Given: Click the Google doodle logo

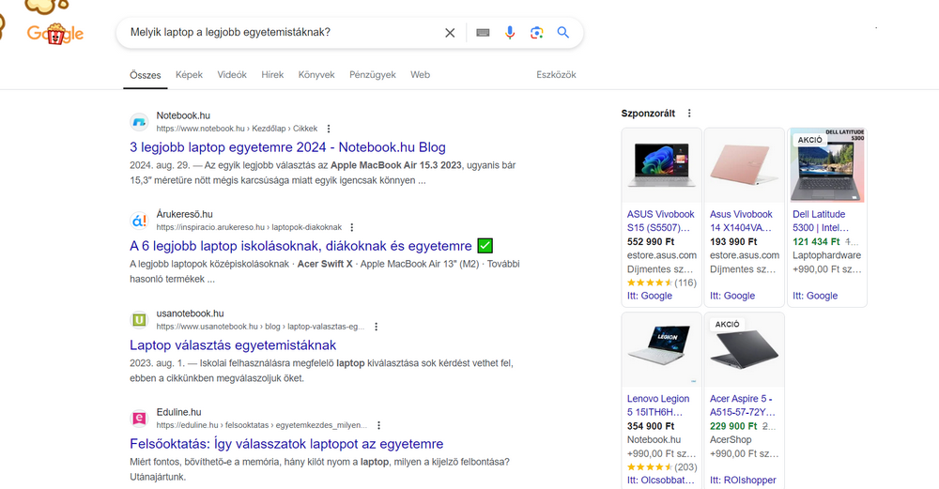Looking at the screenshot, I should [55, 34].
